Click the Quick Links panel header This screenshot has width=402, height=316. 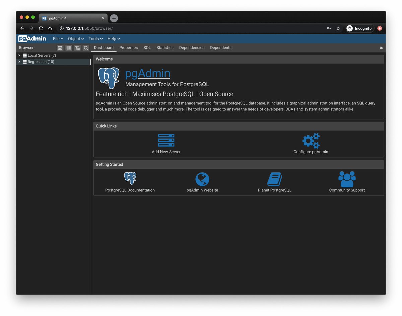pos(239,126)
